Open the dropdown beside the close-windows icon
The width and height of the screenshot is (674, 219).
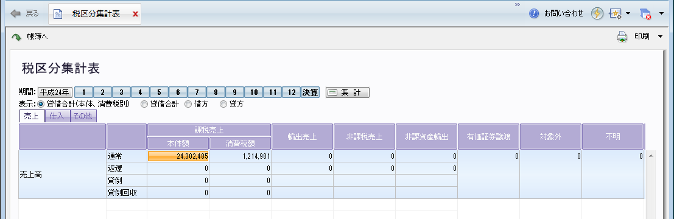pos(662,14)
